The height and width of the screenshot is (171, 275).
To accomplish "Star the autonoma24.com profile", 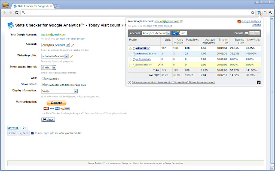I will click(130, 54).
